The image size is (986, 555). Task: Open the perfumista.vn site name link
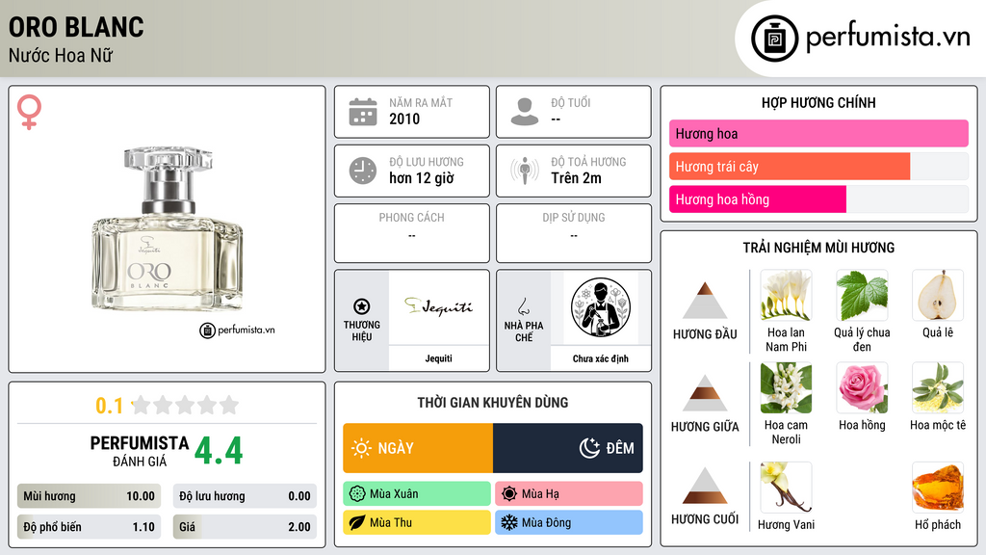888,37
